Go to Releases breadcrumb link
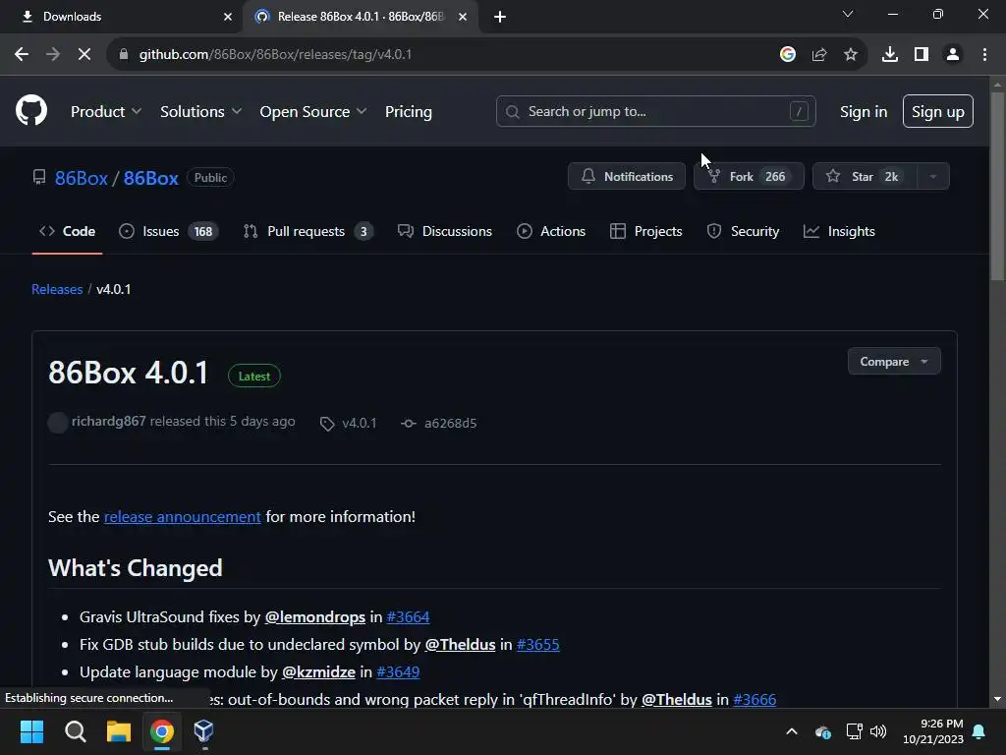 (57, 290)
